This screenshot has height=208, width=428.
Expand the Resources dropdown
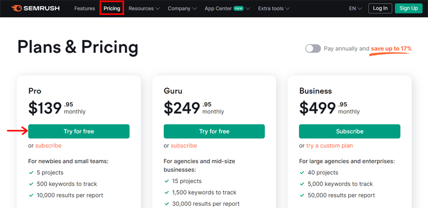(x=144, y=9)
